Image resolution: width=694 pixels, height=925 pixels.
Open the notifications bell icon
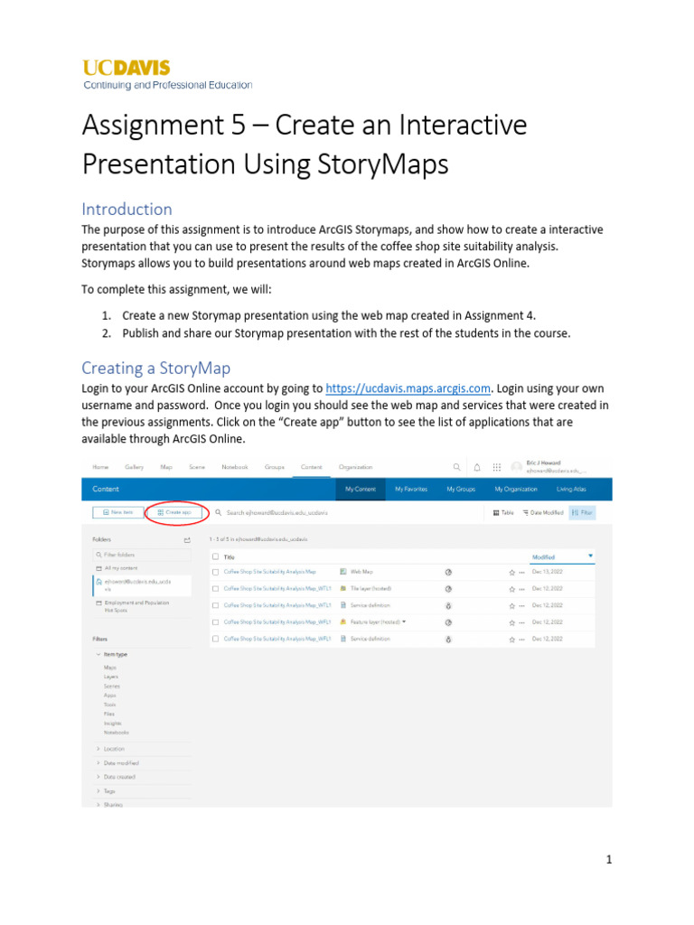(477, 467)
